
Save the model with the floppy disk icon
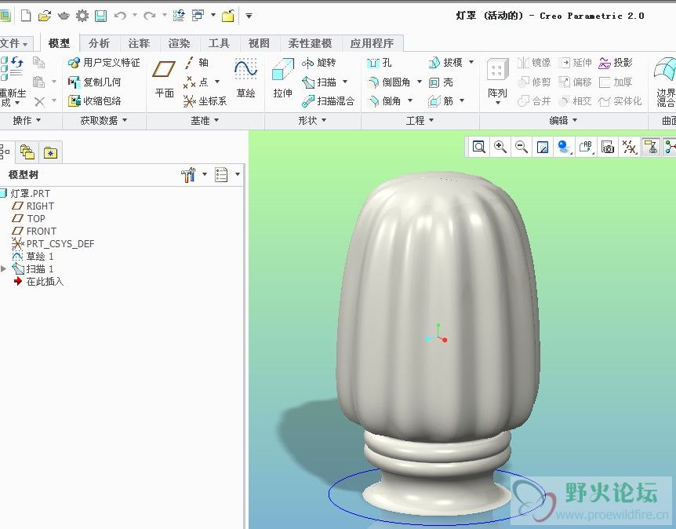click(100, 16)
